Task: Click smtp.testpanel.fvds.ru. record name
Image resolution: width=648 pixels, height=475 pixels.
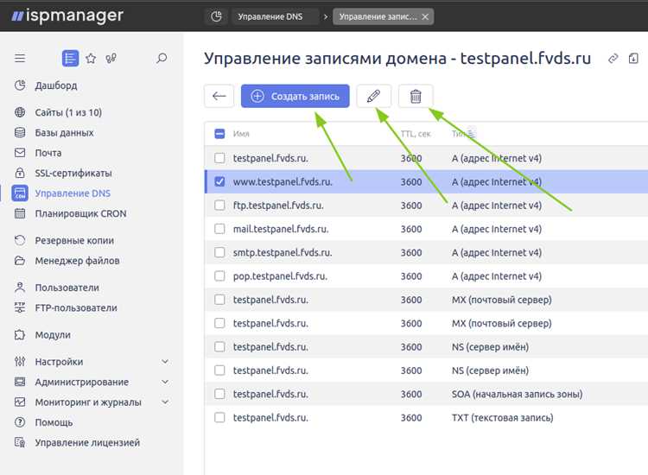Action: 283,252
